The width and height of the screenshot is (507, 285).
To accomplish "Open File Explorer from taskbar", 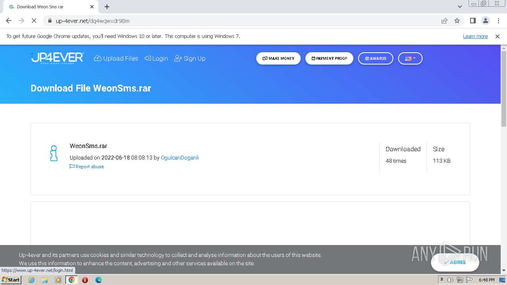I will 45,280.
